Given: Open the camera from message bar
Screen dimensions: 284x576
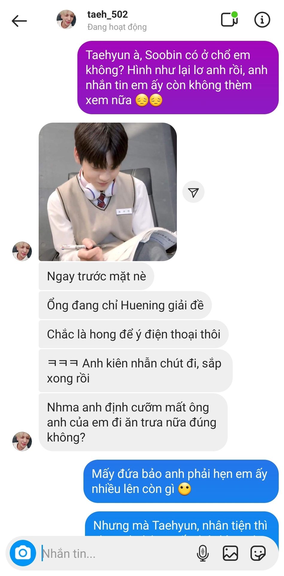Looking at the screenshot, I should [x=23, y=553].
